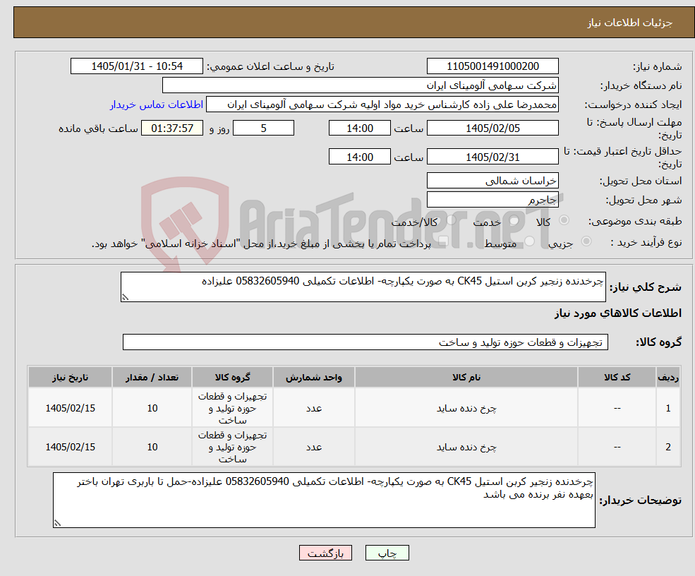Click the ردیف column header
This screenshot has width=695, height=576.
pyautogui.click(x=668, y=378)
